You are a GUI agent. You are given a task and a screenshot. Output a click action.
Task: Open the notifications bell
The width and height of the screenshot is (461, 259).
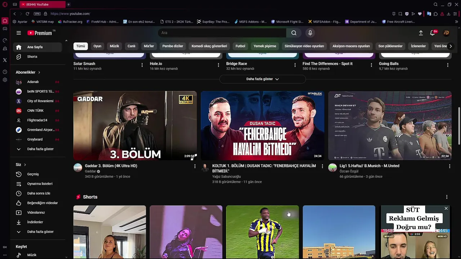click(433, 33)
